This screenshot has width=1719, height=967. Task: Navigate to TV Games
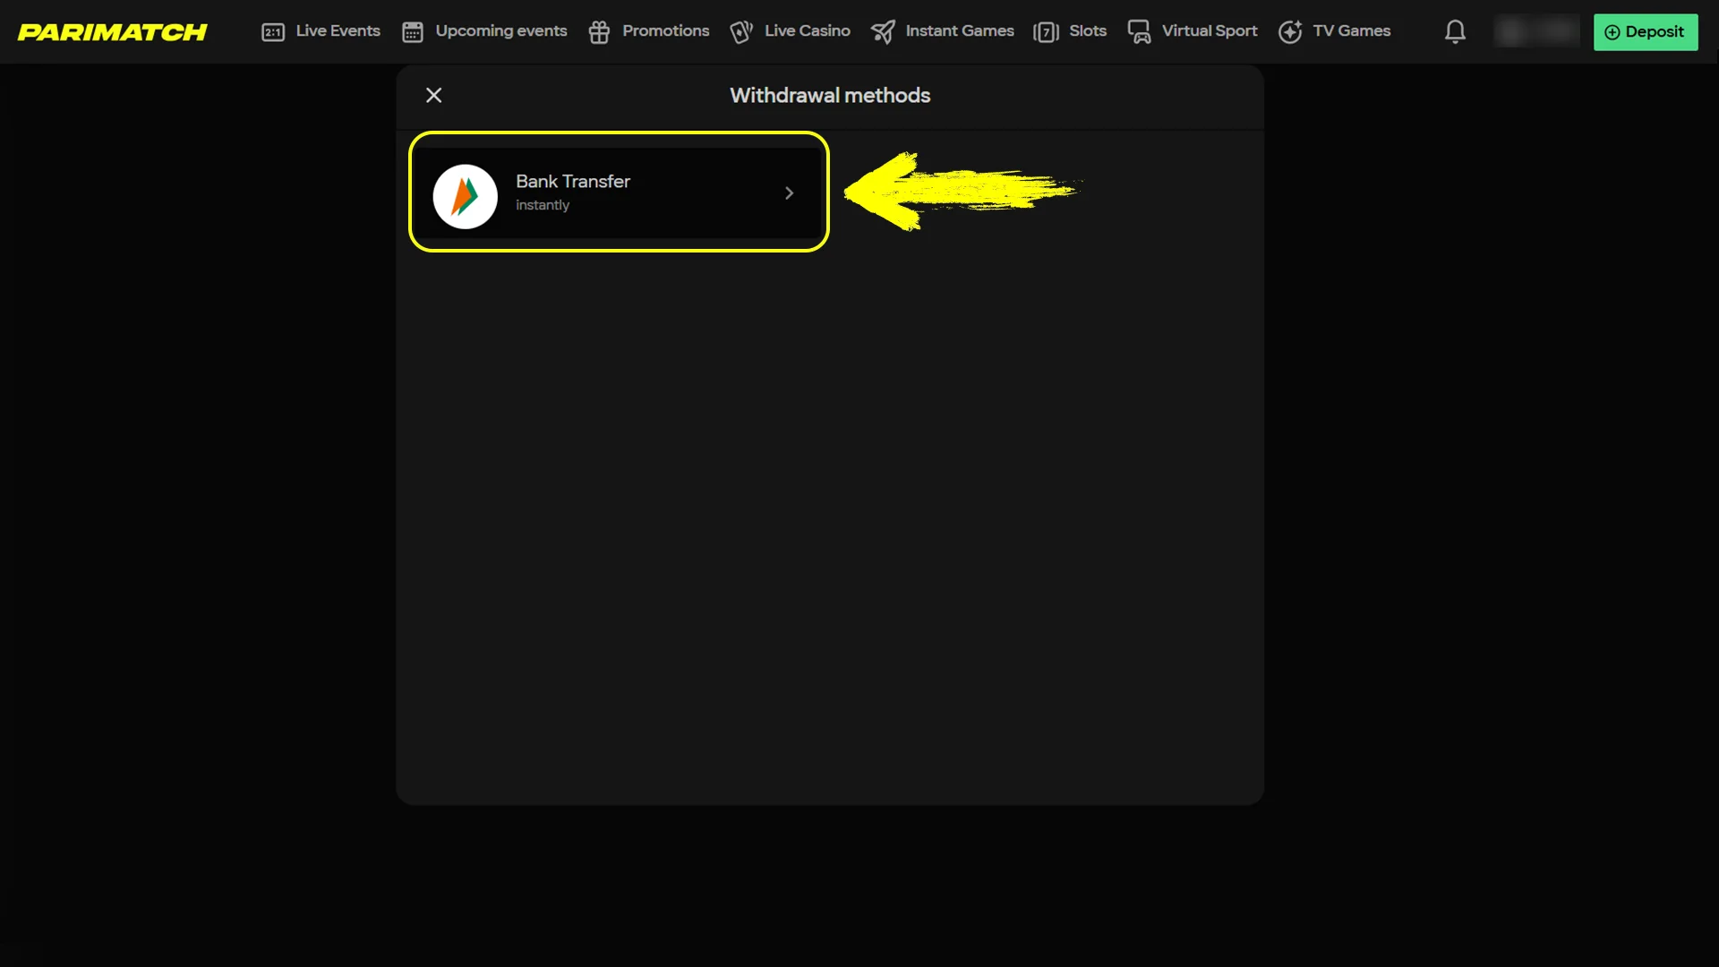point(1351,31)
